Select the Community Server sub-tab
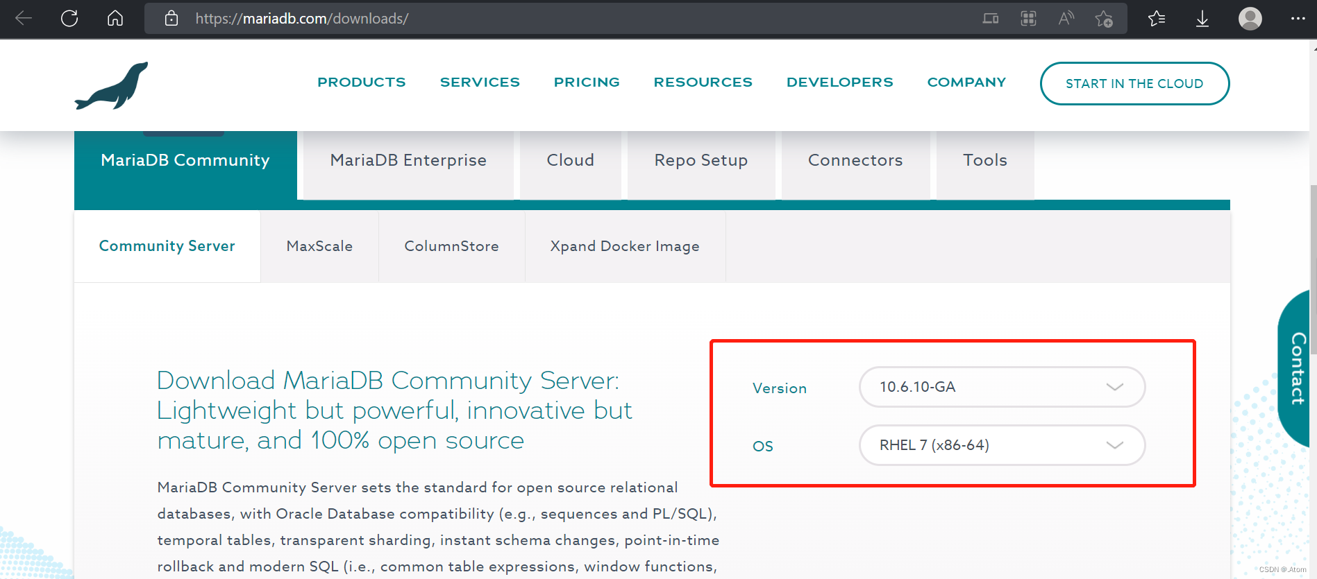1317x579 pixels. (167, 246)
